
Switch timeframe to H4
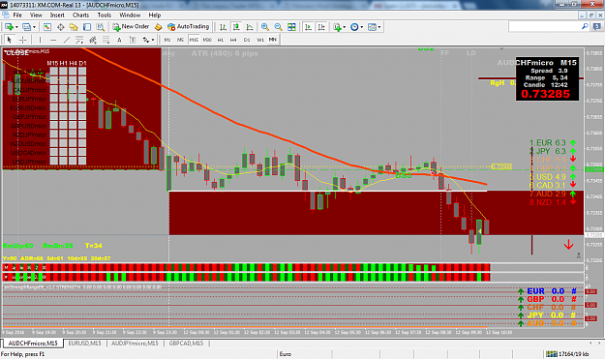(x=233, y=40)
